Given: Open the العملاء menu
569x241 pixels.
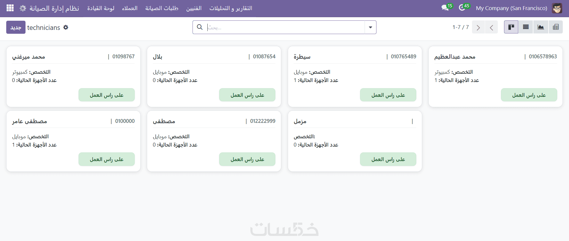Looking at the screenshot, I should pos(130,8).
